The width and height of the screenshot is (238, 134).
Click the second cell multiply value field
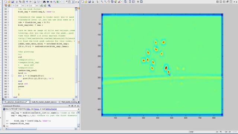click(32, 6)
